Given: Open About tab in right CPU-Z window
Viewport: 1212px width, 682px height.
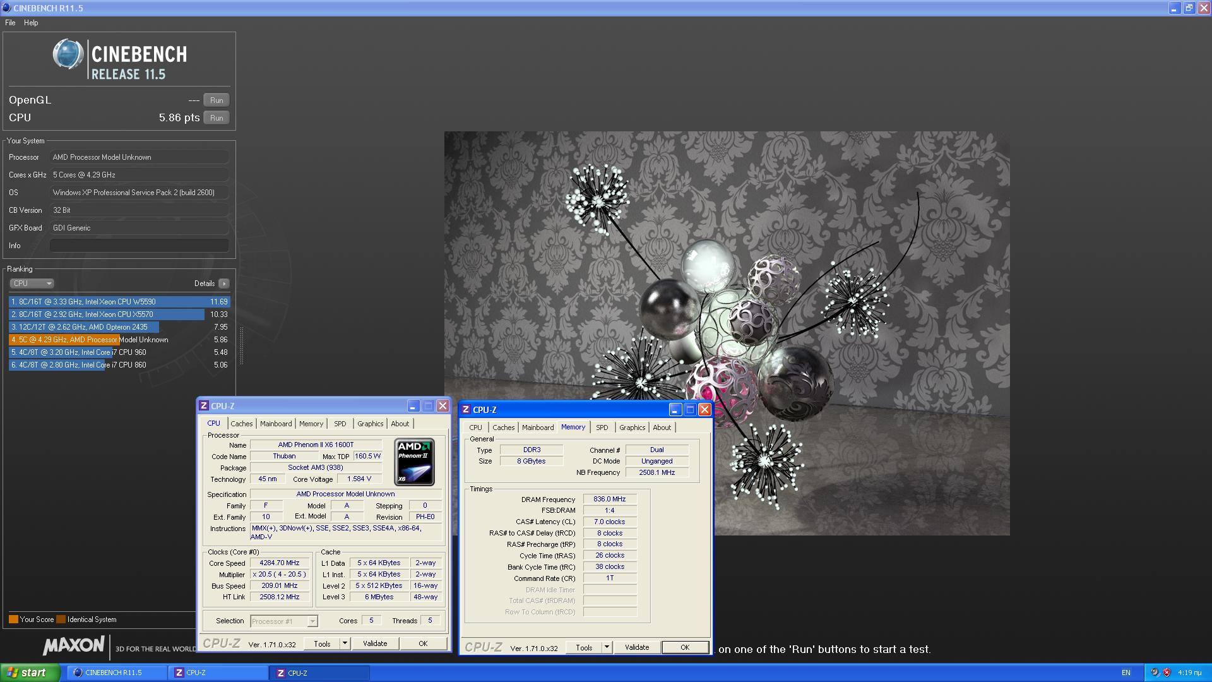Looking at the screenshot, I should [662, 428].
